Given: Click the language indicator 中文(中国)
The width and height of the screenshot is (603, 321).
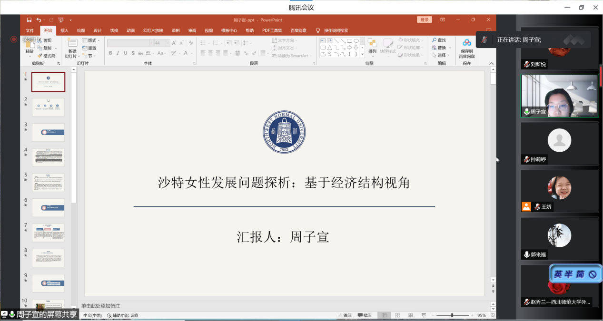Looking at the screenshot, I should [x=92, y=315].
